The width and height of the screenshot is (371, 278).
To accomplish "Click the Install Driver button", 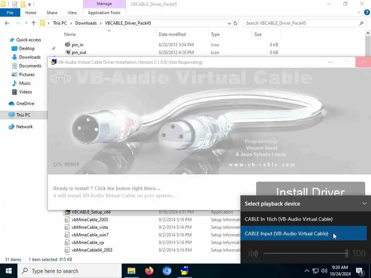I will coord(310,189).
